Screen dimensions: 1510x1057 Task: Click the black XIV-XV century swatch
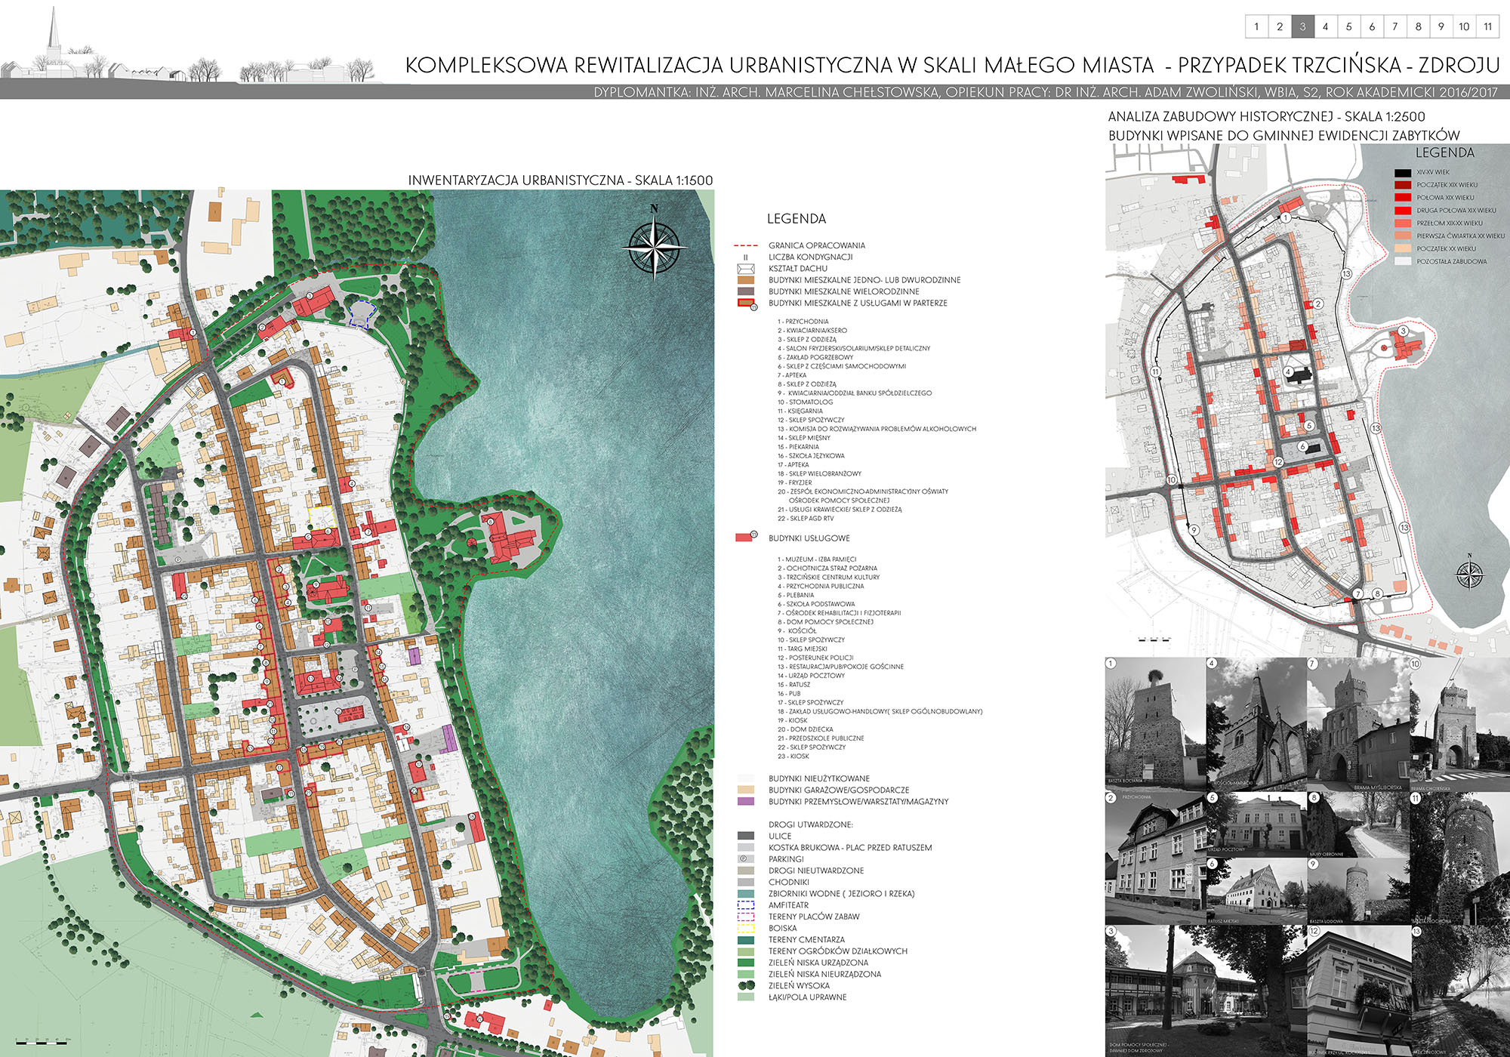coord(1403,172)
